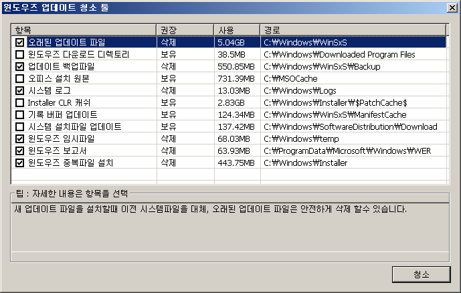Click the tip description text about 오래된 업데이트 파일

(211, 209)
